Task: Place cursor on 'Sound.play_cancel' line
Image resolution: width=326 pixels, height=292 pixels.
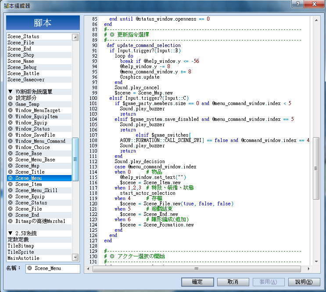Action: coord(137,88)
